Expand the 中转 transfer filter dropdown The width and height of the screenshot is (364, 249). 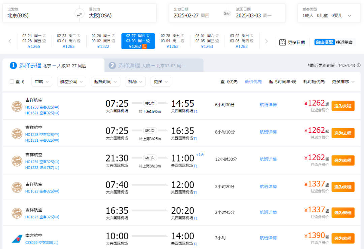click(42, 82)
